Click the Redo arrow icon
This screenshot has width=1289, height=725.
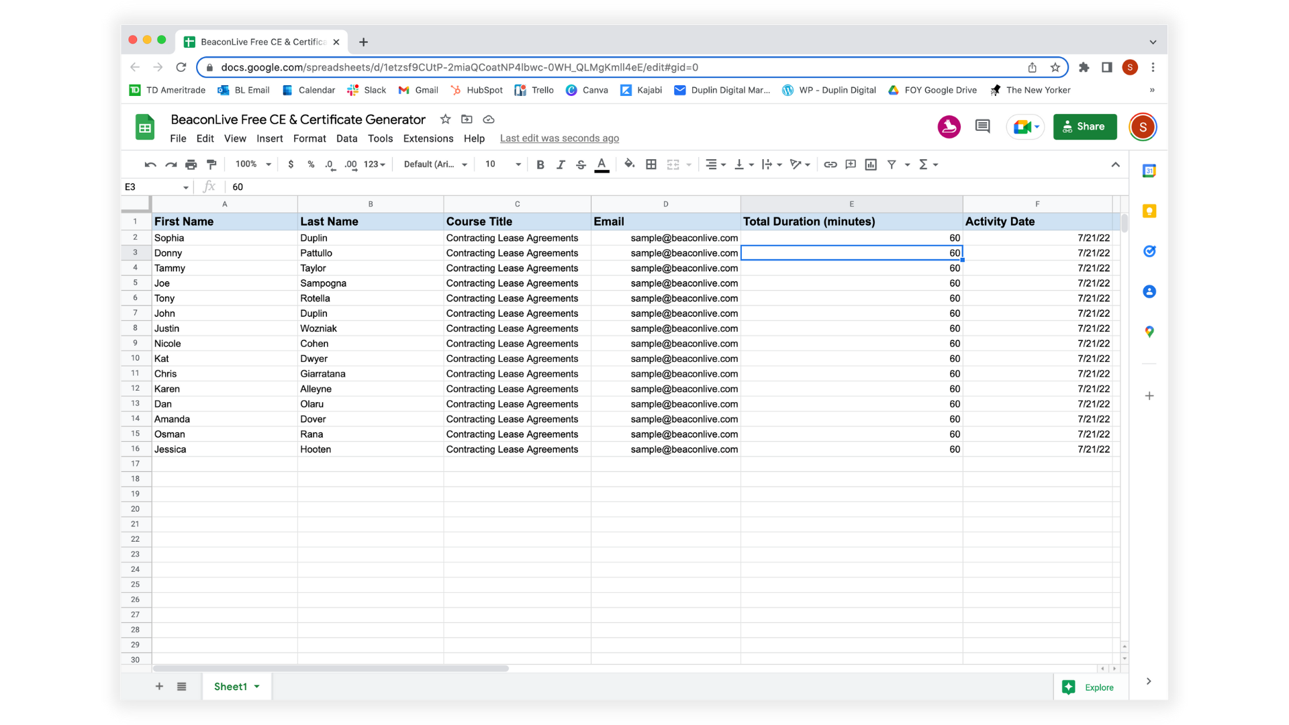click(171, 164)
